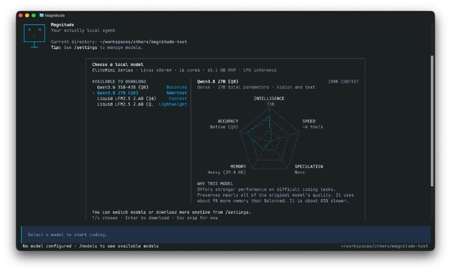Focus the Select a model to start coding input
The image size is (451, 272).
[x=226, y=234]
